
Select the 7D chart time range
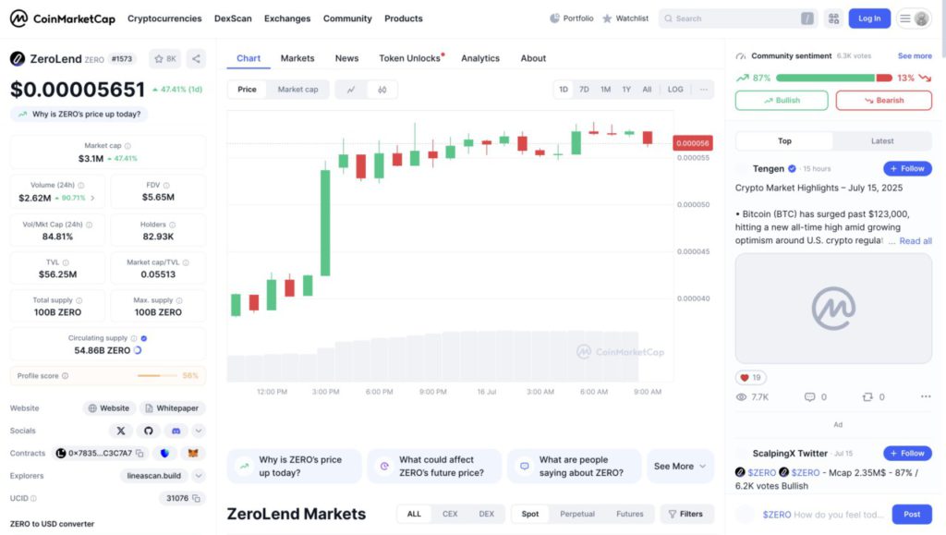pos(584,90)
